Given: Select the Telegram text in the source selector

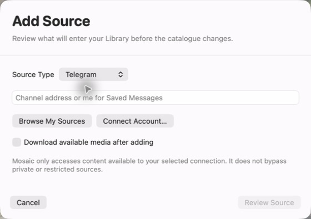Looking at the screenshot, I should coord(81,75).
